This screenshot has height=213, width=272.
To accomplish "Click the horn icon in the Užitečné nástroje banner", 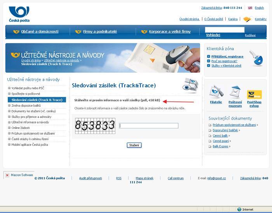I will tap(15, 55).
